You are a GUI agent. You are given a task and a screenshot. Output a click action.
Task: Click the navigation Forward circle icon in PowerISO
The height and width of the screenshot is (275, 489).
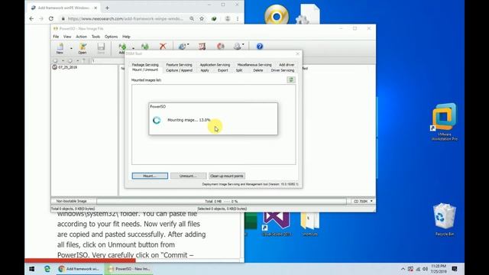[70, 60]
